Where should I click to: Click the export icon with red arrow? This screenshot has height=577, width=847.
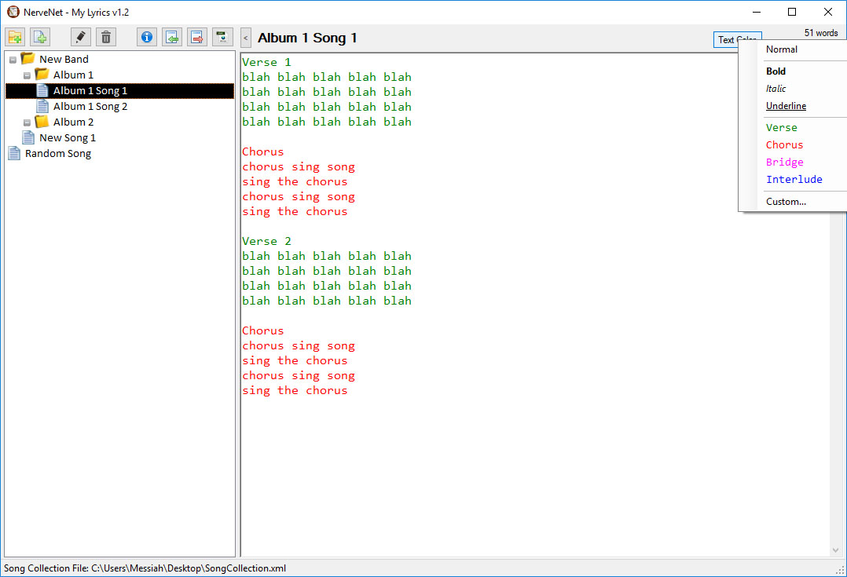click(197, 37)
